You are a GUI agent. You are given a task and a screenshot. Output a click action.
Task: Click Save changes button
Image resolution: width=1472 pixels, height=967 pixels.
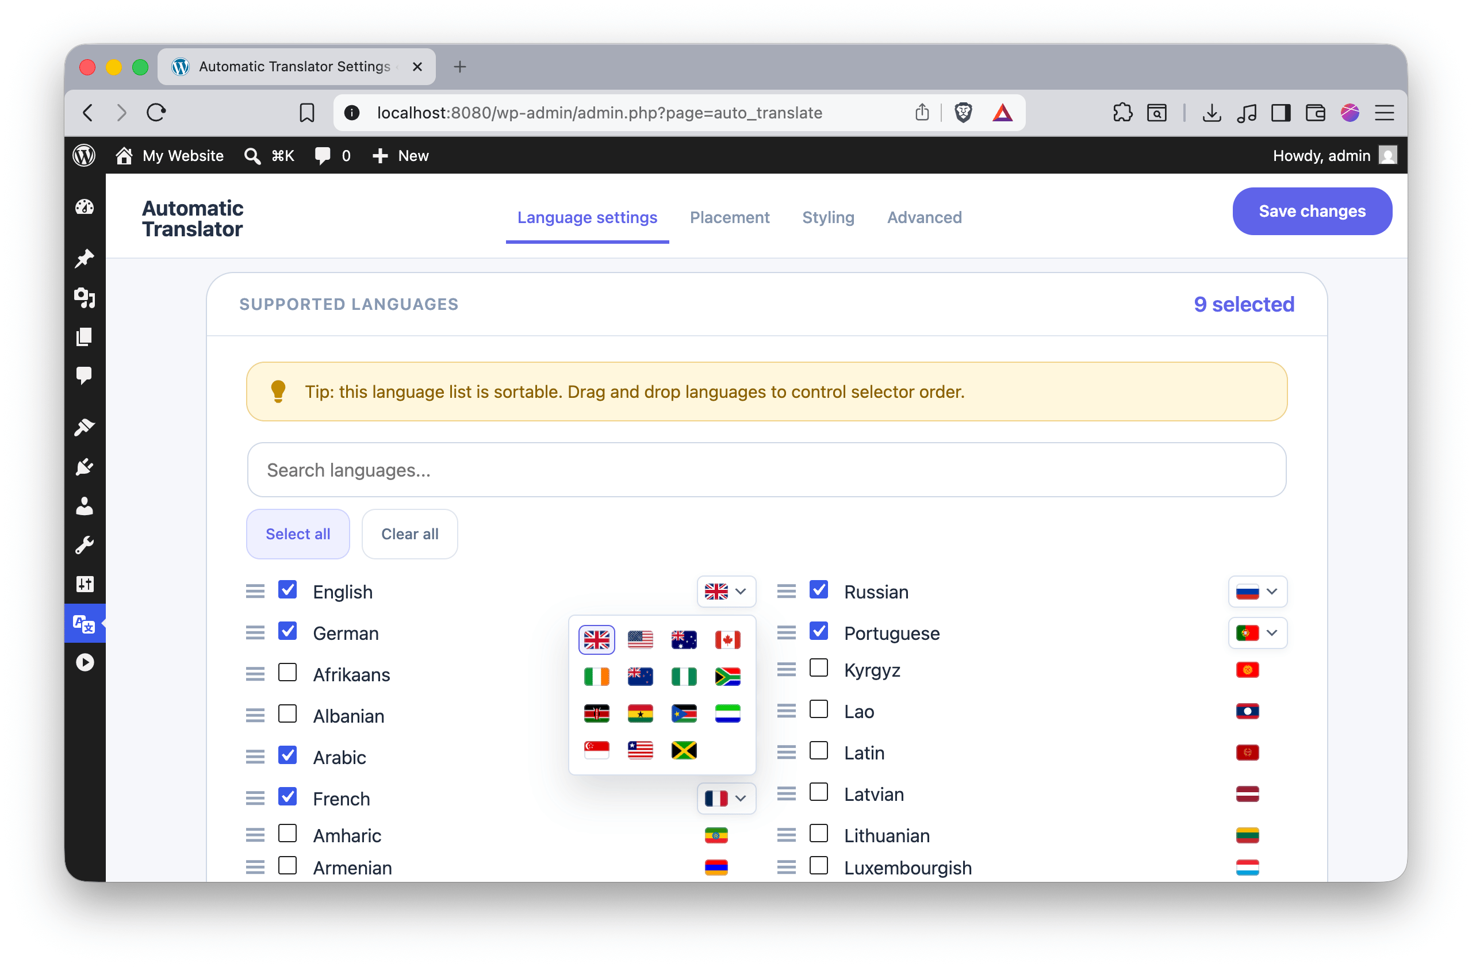[1312, 212]
